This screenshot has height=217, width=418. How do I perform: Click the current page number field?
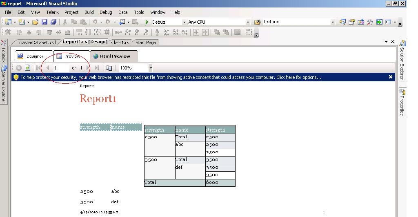[x=61, y=68]
